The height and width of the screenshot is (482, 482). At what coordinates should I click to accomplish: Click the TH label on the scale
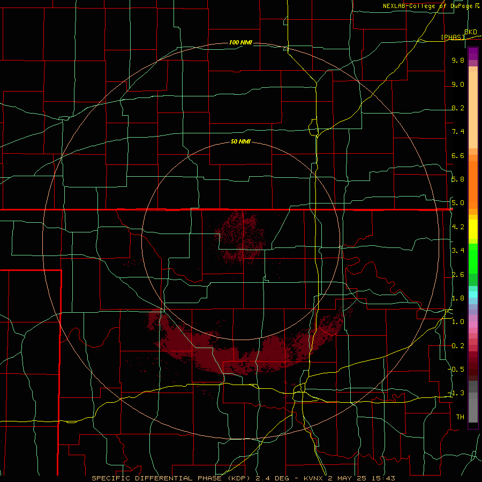[460, 417]
